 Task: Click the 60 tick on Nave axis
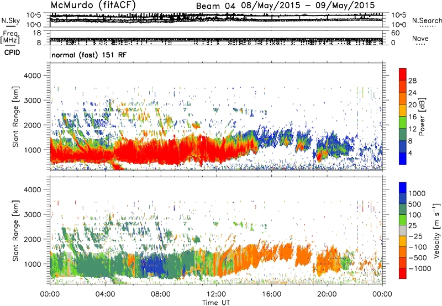pos(395,33)
